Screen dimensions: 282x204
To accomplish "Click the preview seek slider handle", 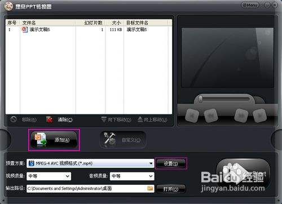I will coord(201,99).
